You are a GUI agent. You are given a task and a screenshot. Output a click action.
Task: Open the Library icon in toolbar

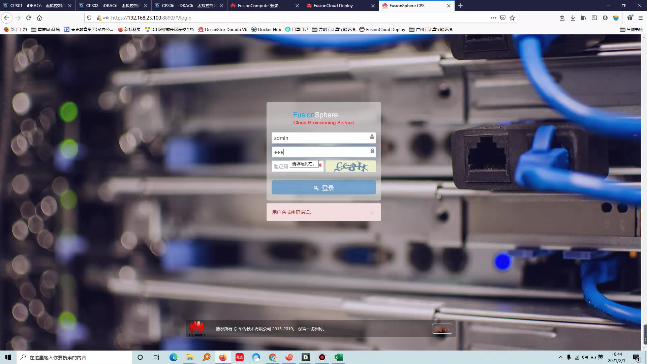583,18
